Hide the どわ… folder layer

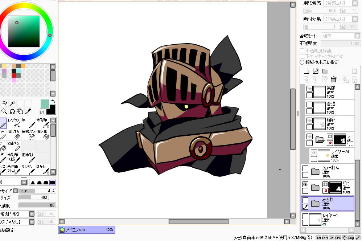(x=305, y=184)
